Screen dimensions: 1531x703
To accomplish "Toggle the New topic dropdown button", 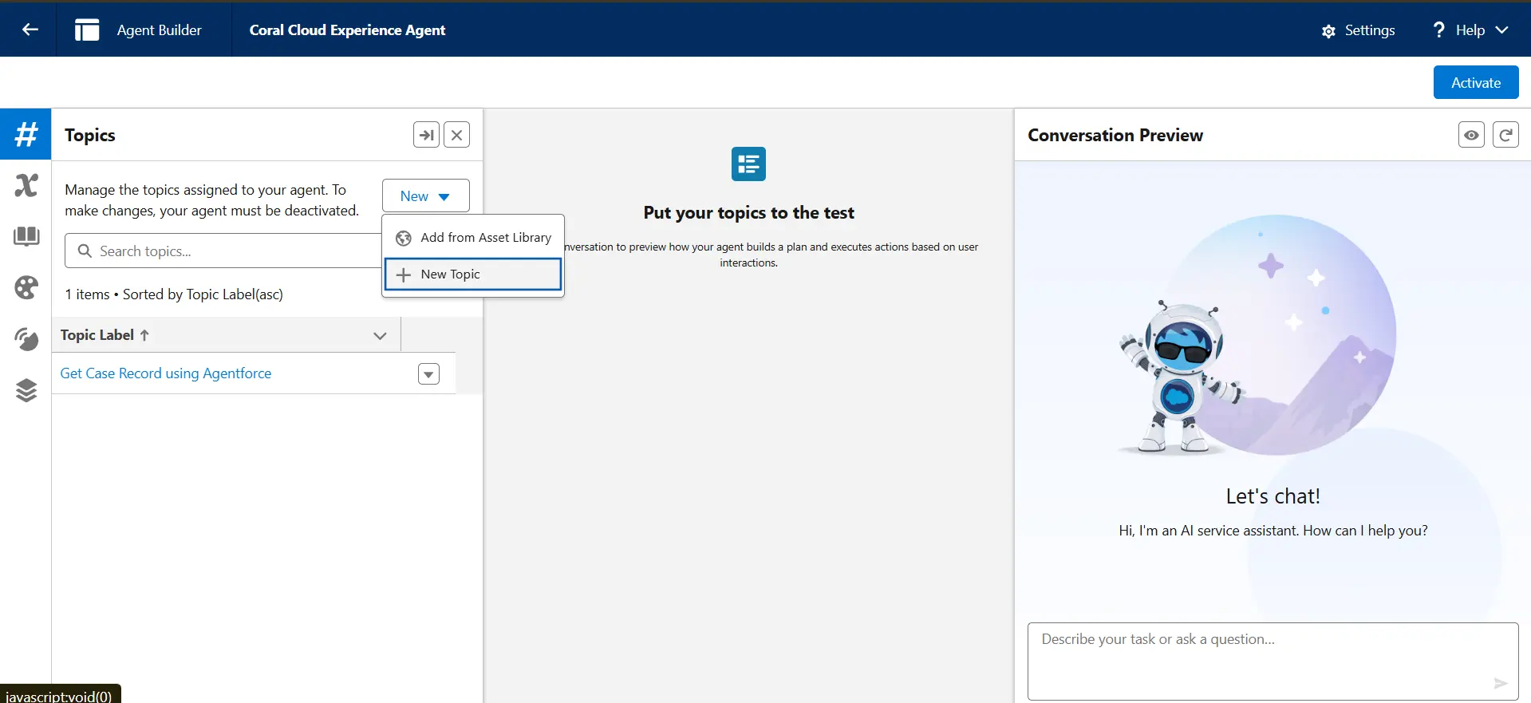I will point(425,195).
